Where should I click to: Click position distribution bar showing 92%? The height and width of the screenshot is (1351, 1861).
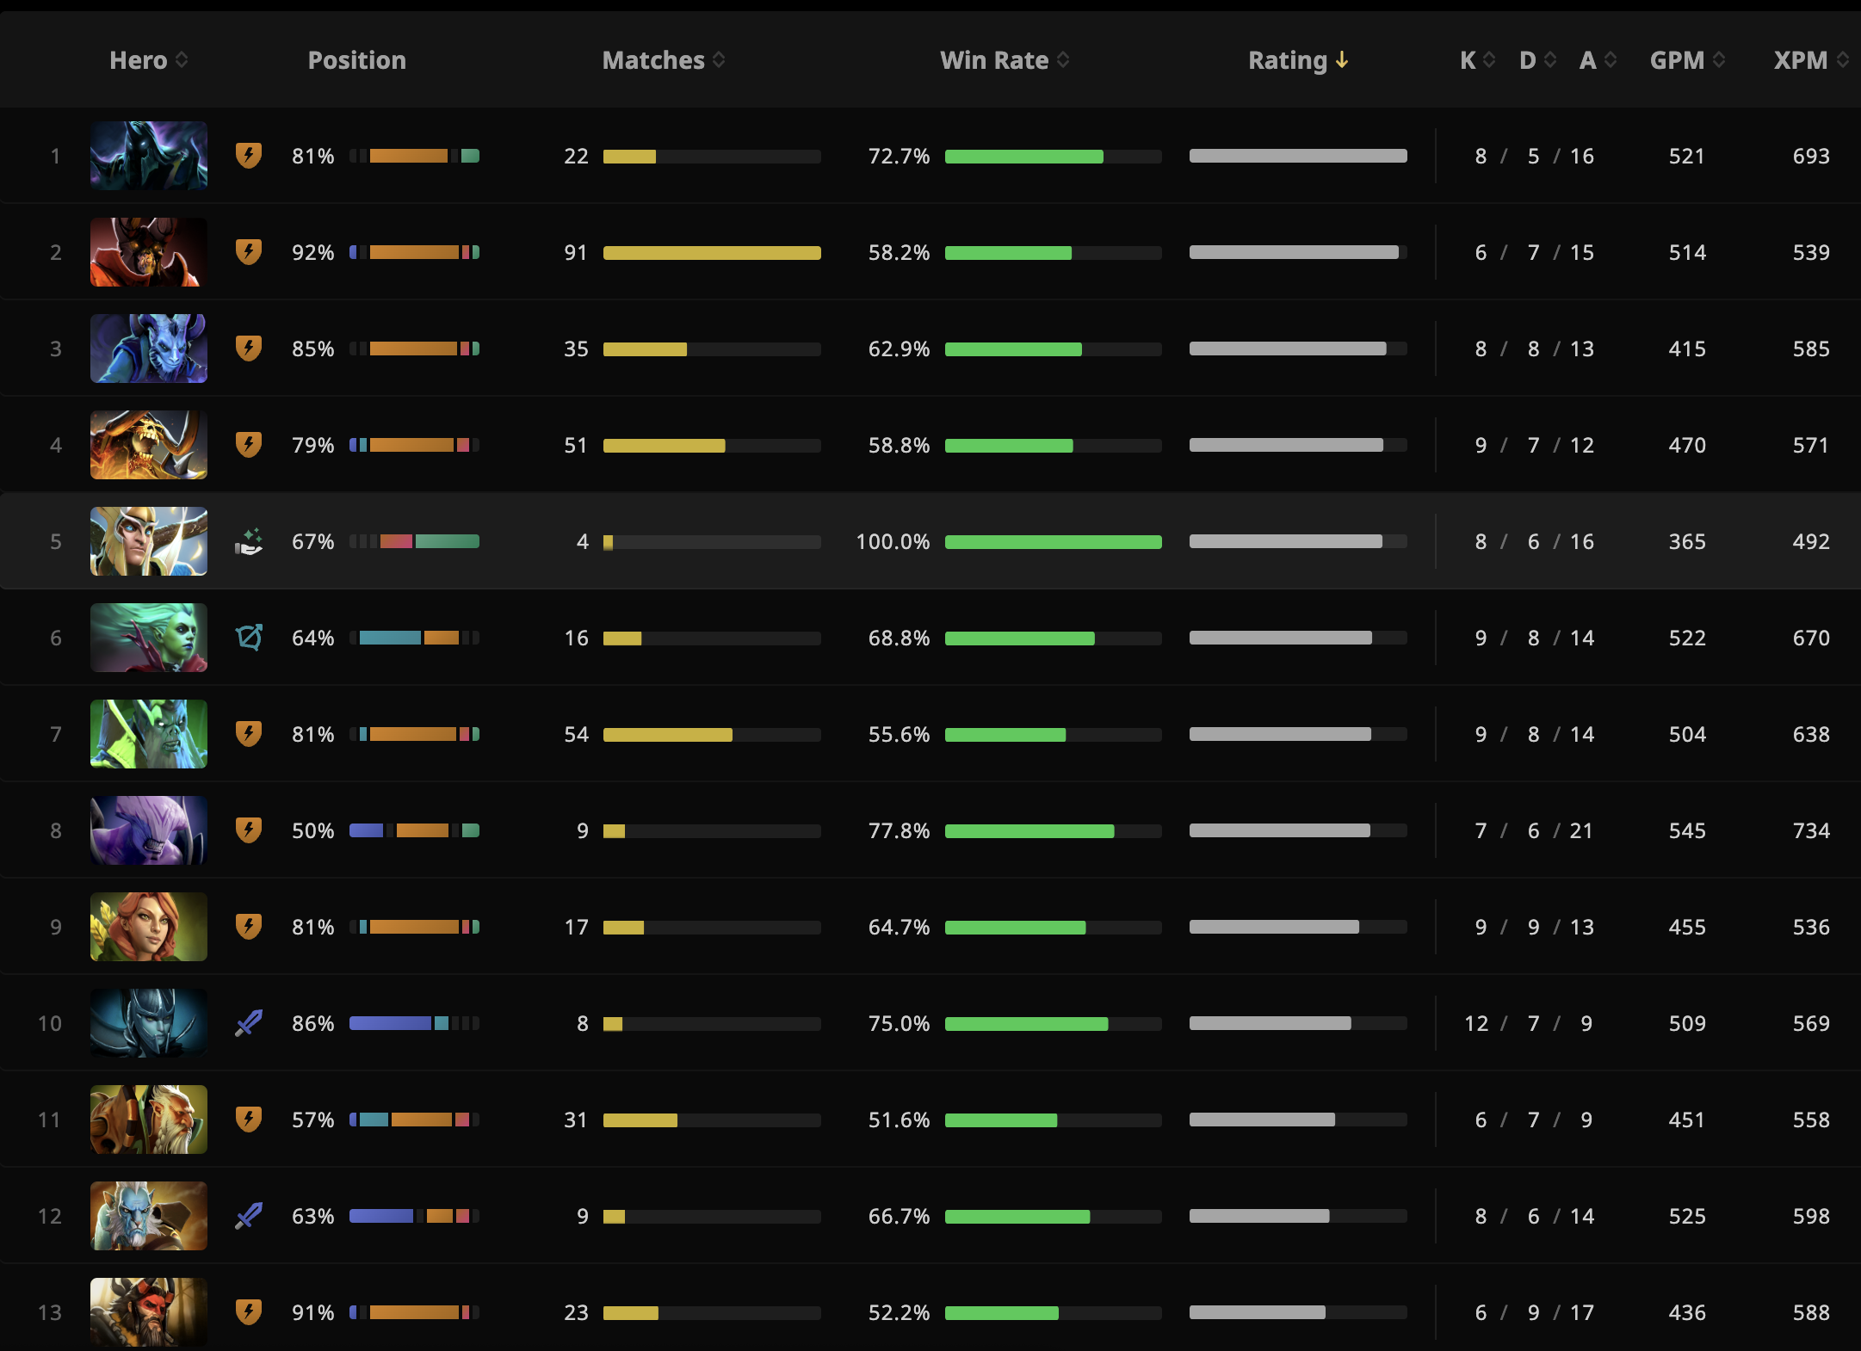tap(414, 252)
